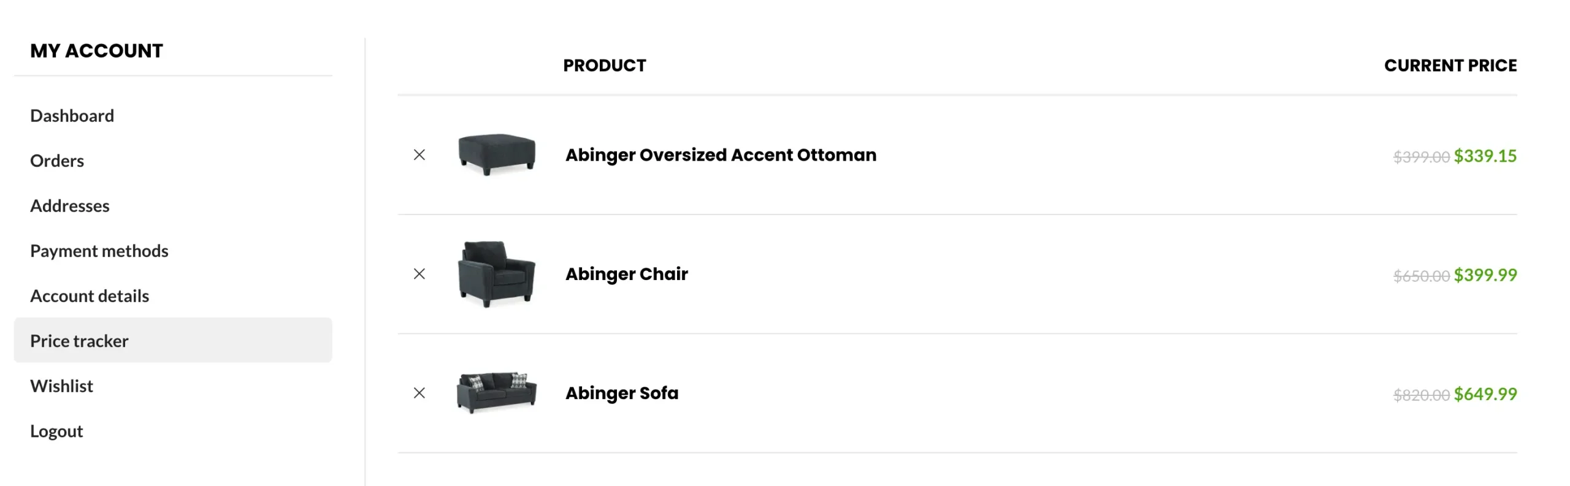Click the Abinger Chair product image
1570x486 pixels.
pyautogui.click(x=497, y=274)
